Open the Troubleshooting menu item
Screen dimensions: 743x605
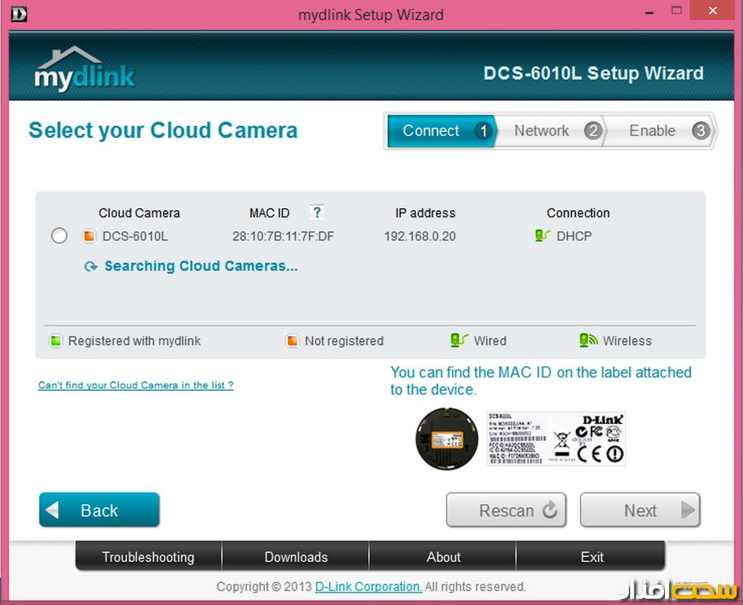[148, 557]
